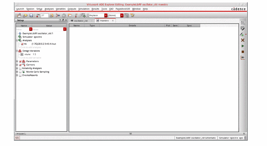
Task: Click the grid calculator toolbar icon
Action: 127,16
